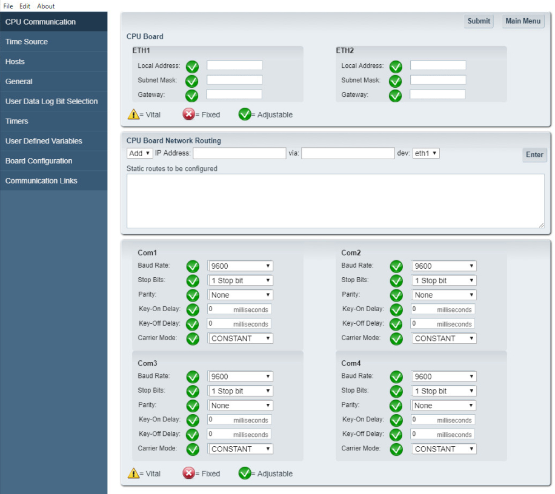Open the Com1 Parity dropdown

pos(241,295)
